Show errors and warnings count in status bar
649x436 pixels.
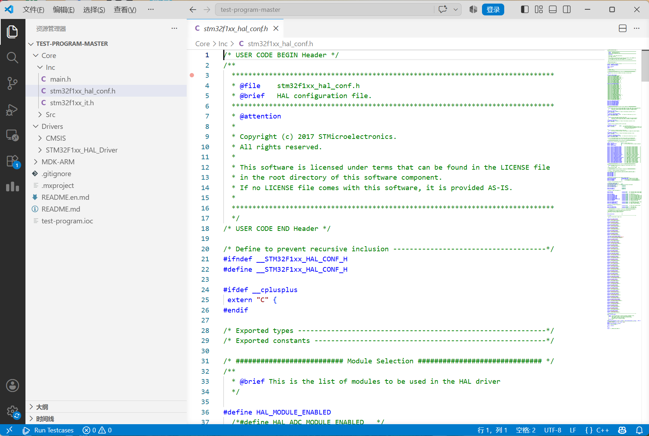click(x=97, y=430)
